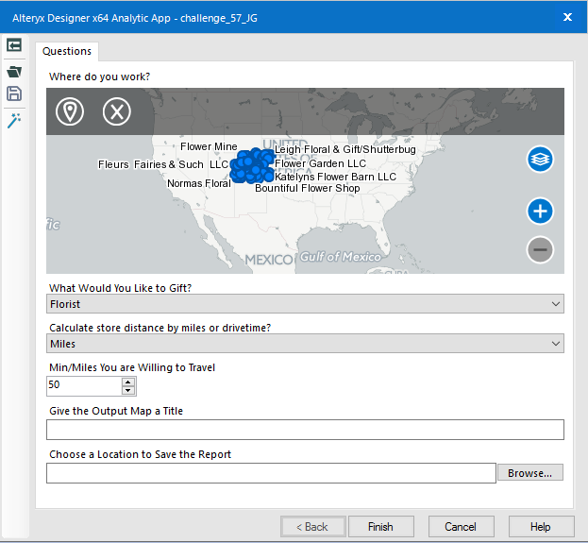Viewport: 588px width, 543px height.
Task: Click the open folder icon in the sidebar
Action: click(x=14, y=71)
